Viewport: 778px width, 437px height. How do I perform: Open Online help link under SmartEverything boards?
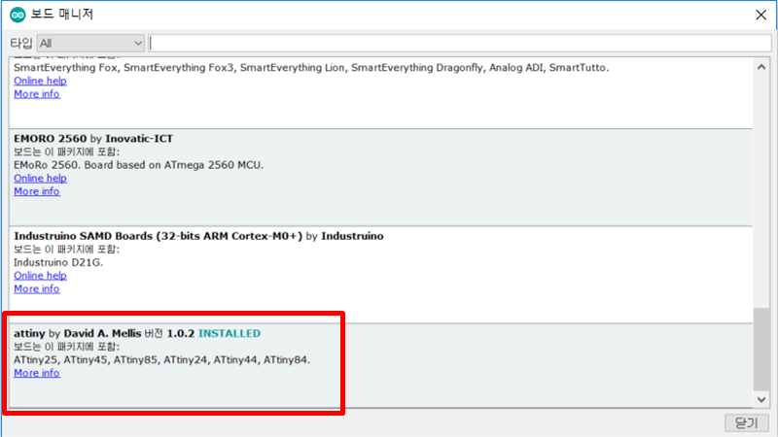click(40, 81)
